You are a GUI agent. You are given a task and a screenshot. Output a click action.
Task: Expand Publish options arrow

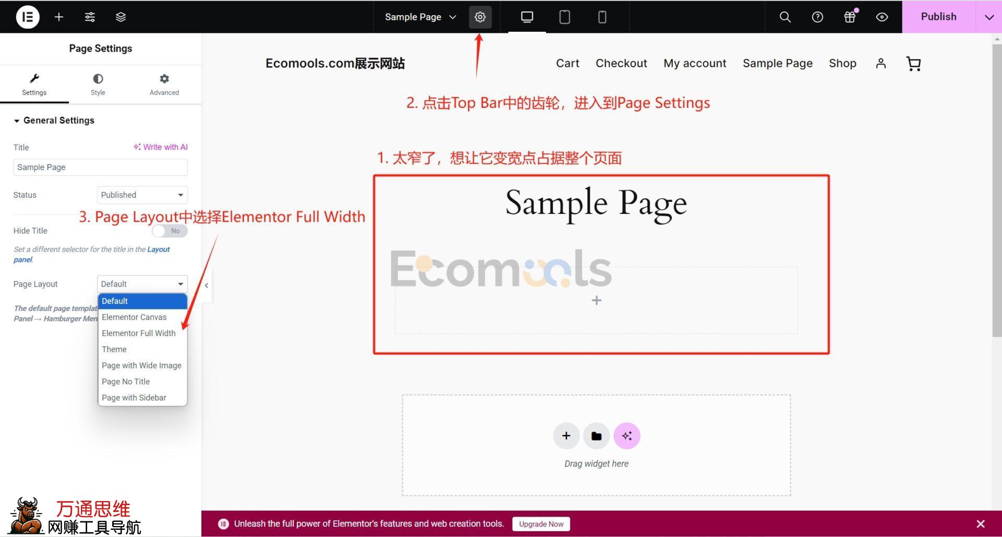point(988,17)
